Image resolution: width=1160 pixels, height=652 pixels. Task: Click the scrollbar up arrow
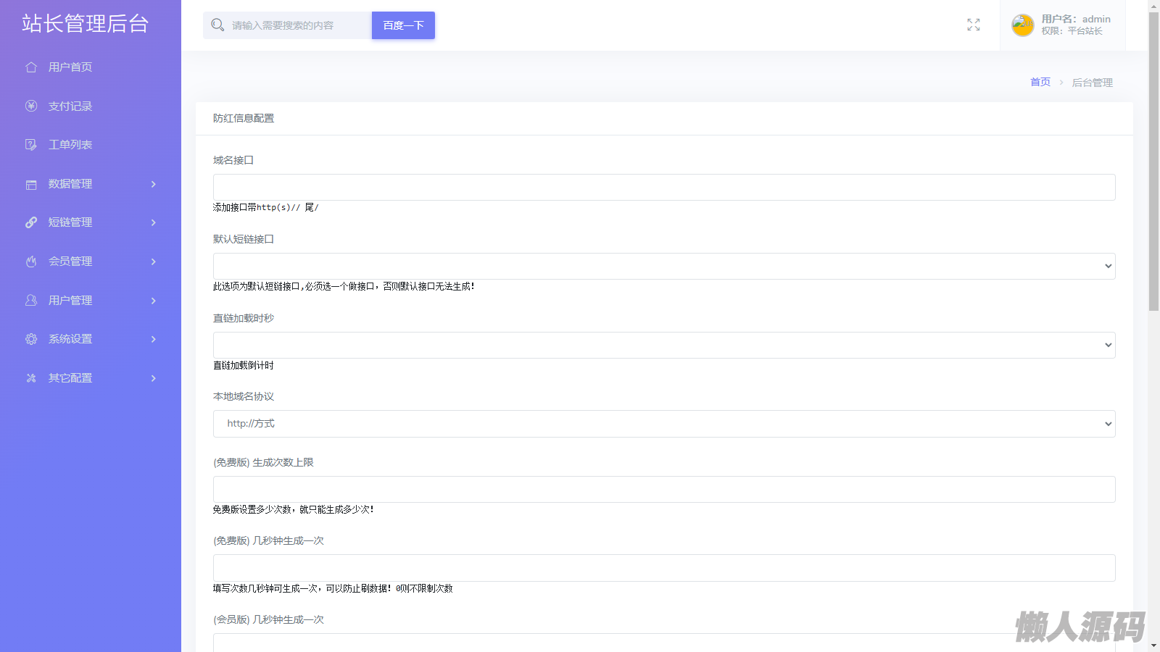point(1153,6)
